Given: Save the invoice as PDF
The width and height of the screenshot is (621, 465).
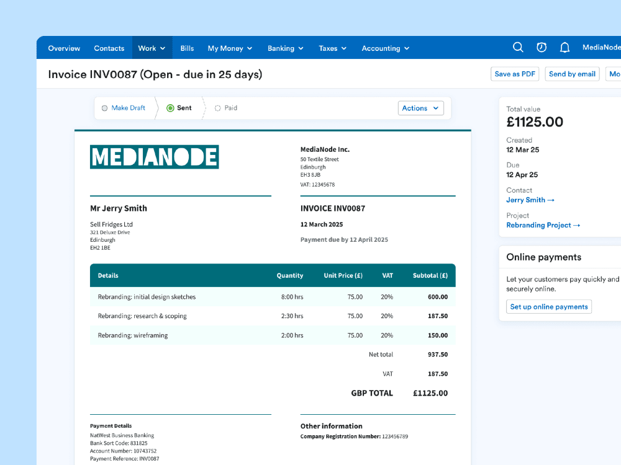Looking at the screenshot, I should 514,73.
